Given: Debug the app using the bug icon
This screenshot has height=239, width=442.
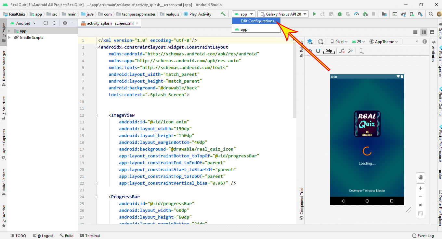Looking at the screenshot, I should [340, 14].
